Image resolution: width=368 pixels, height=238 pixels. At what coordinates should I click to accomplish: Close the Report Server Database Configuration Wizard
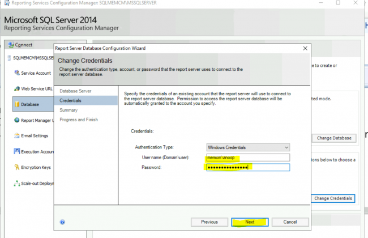click(x=305, y=48)
